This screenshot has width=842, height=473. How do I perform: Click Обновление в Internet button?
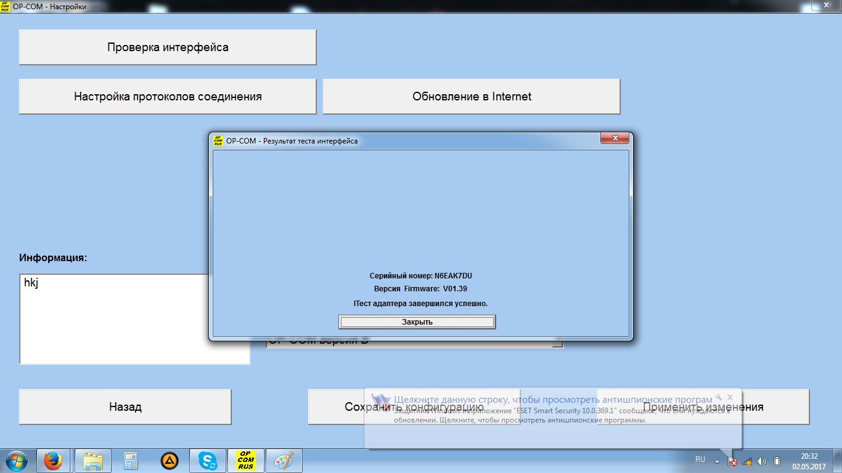pos(472,96)
